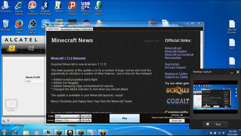Open the New Text Document desktop file
The image size is (241, 136).
[x=232, y=27]
